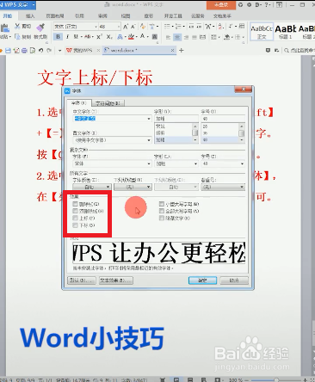Apply subscript with the X₂ icon
Viewport: 315px width, 382px height.
[109, 37]
